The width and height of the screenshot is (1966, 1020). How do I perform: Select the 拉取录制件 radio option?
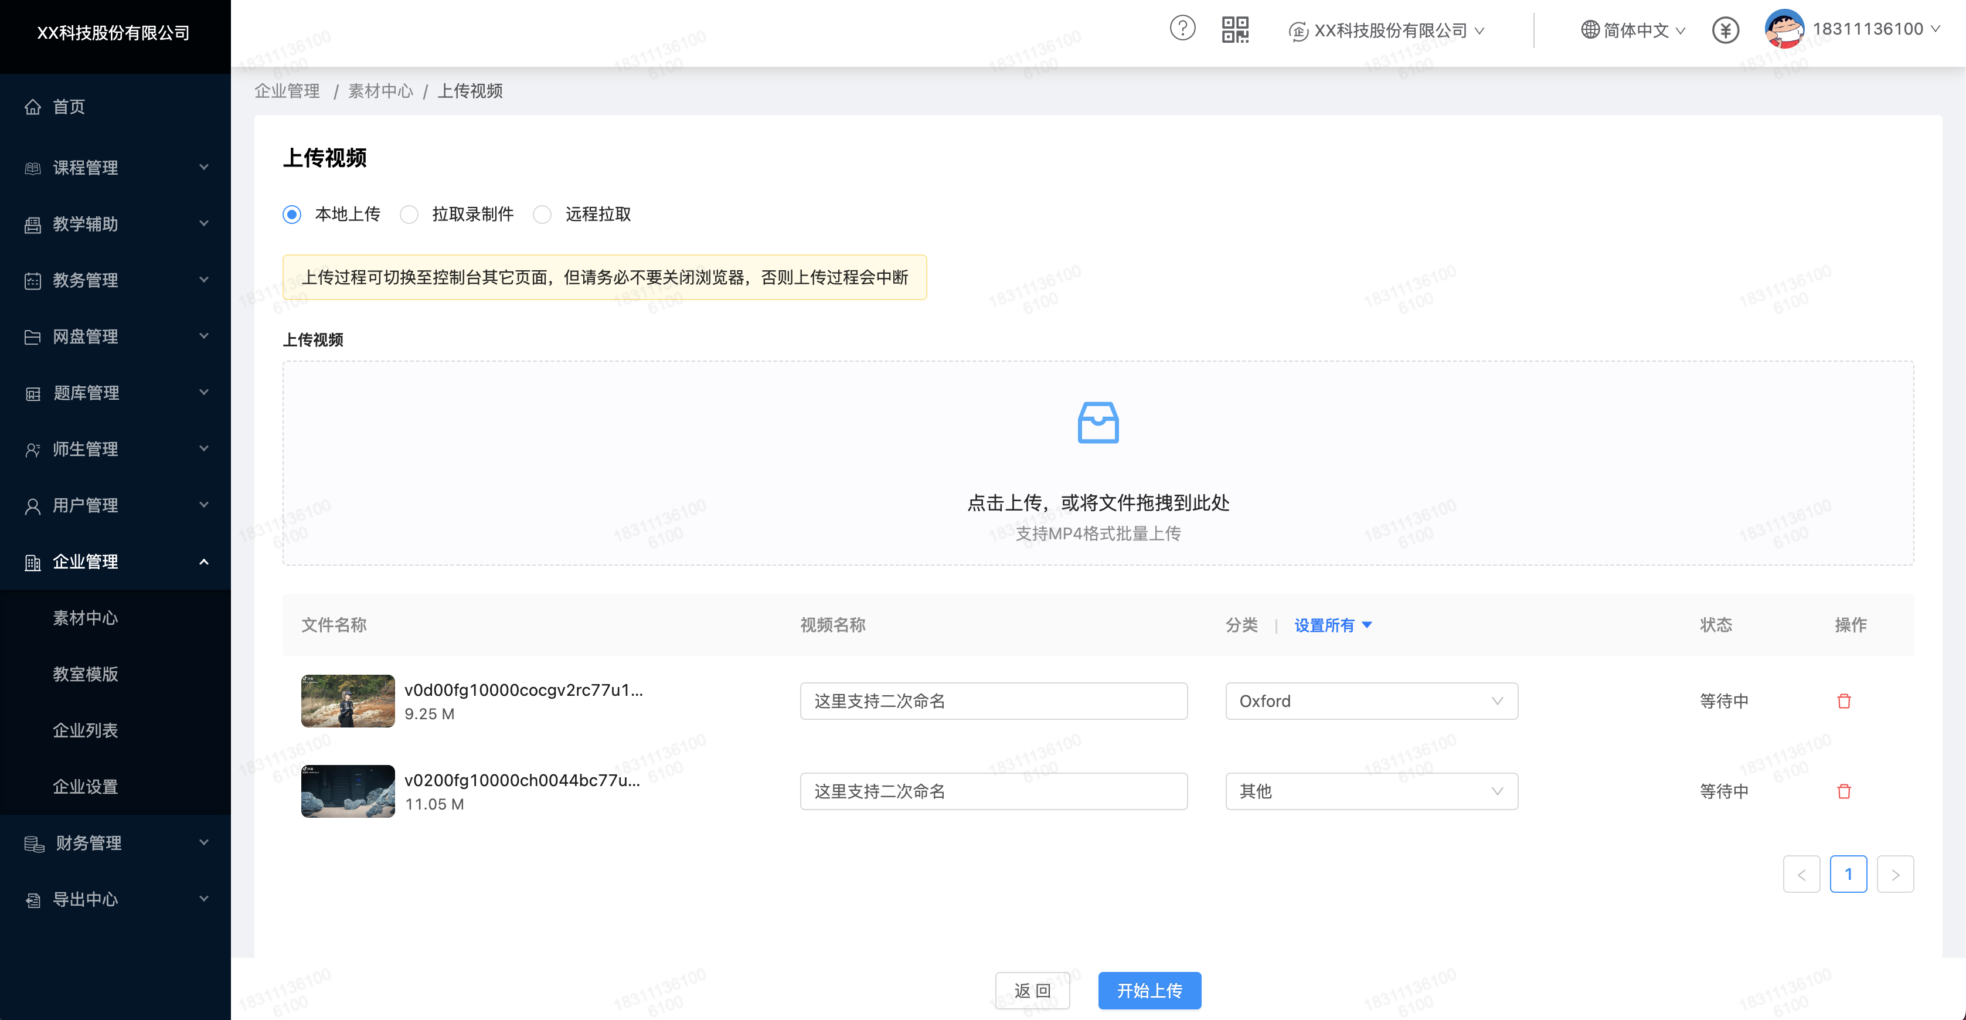[409, 215]
